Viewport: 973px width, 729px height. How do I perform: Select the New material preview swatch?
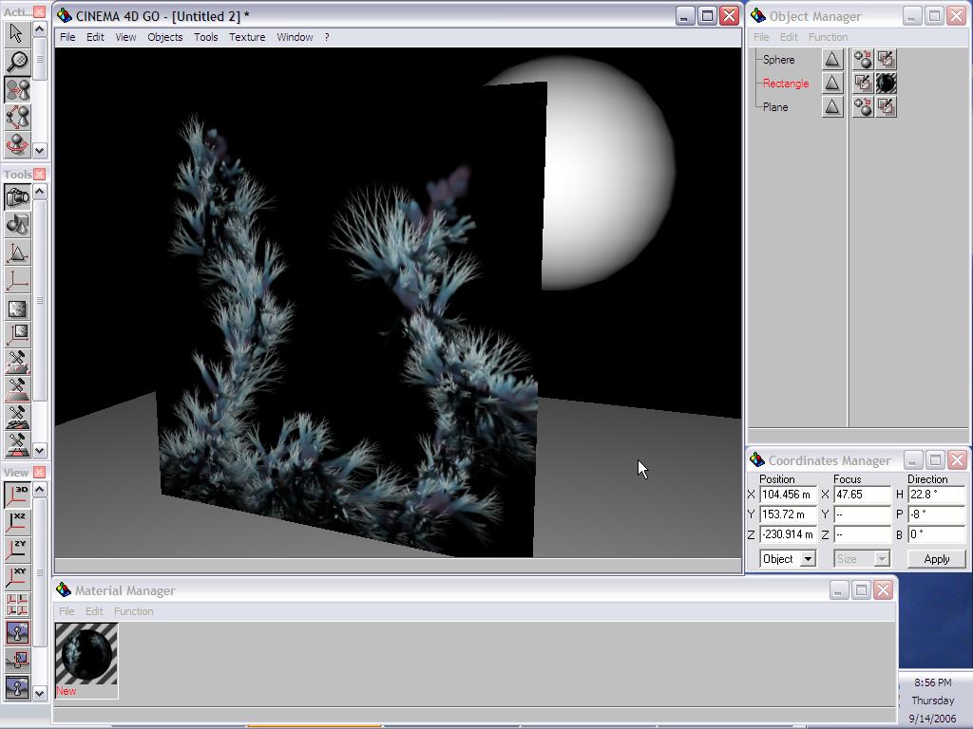click(86, 653)
